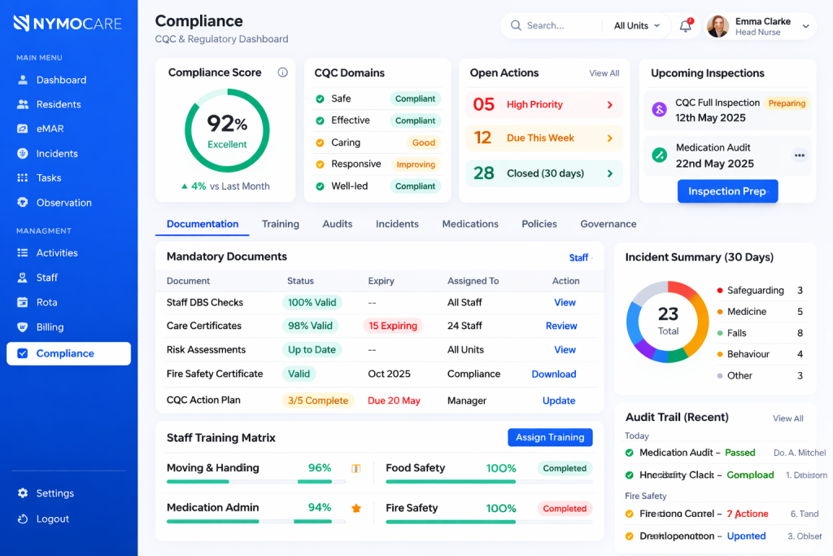
Task: Click Medication Audit Passed check icon
Action: click(x=630, y=453)
